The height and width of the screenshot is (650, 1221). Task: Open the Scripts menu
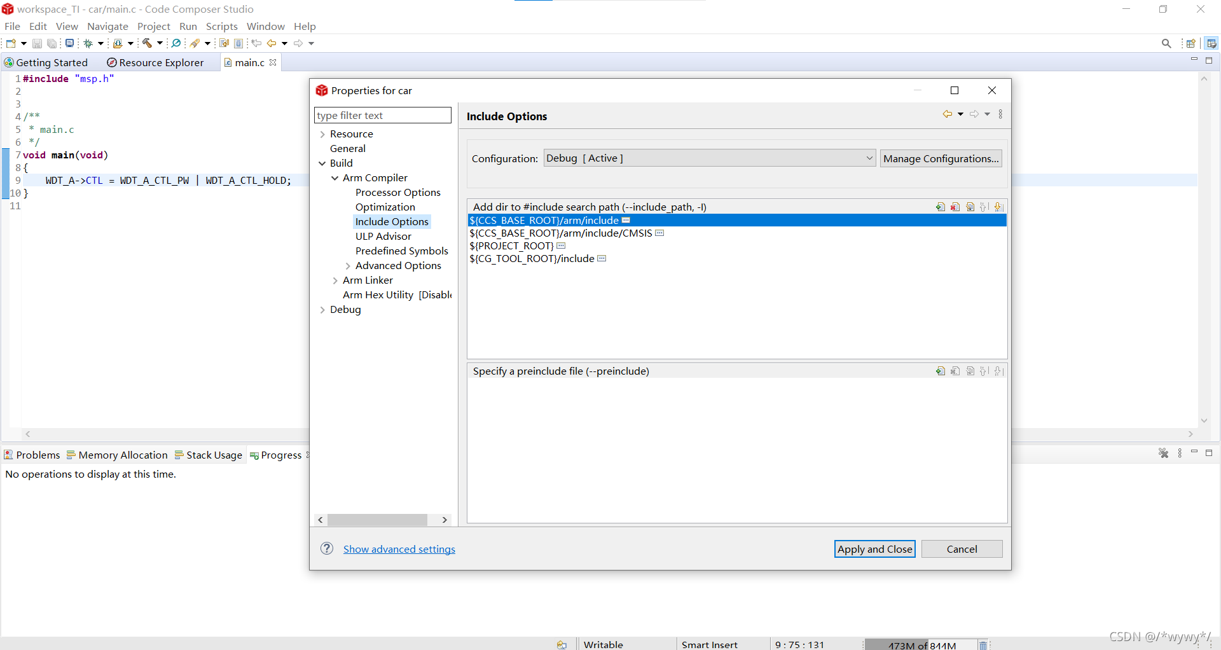(x=221, y=26)
